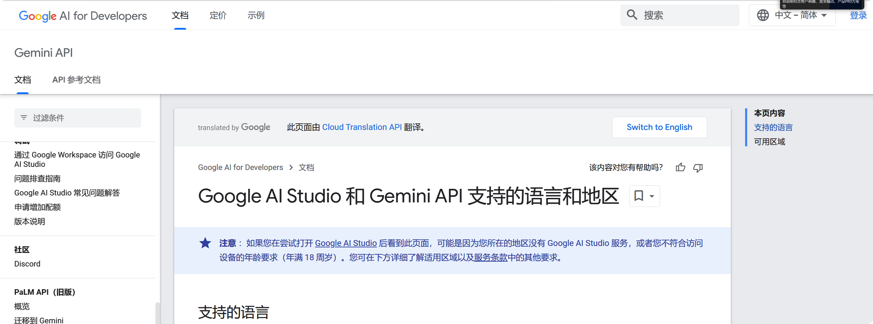Click the thumbs down feedback icon
The height and width of the screenshot is (324, 873).
[x=698, y=168]
